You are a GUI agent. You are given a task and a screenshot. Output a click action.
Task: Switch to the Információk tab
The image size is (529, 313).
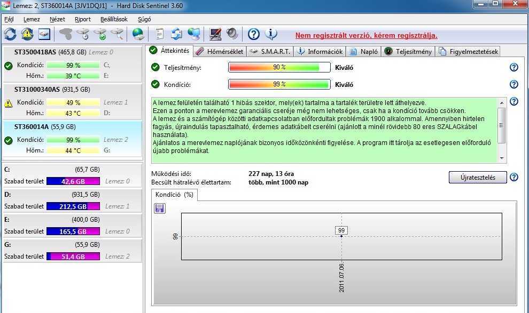(x=320, y=52)
